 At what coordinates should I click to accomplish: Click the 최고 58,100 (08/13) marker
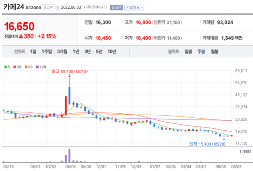(69, 71)
